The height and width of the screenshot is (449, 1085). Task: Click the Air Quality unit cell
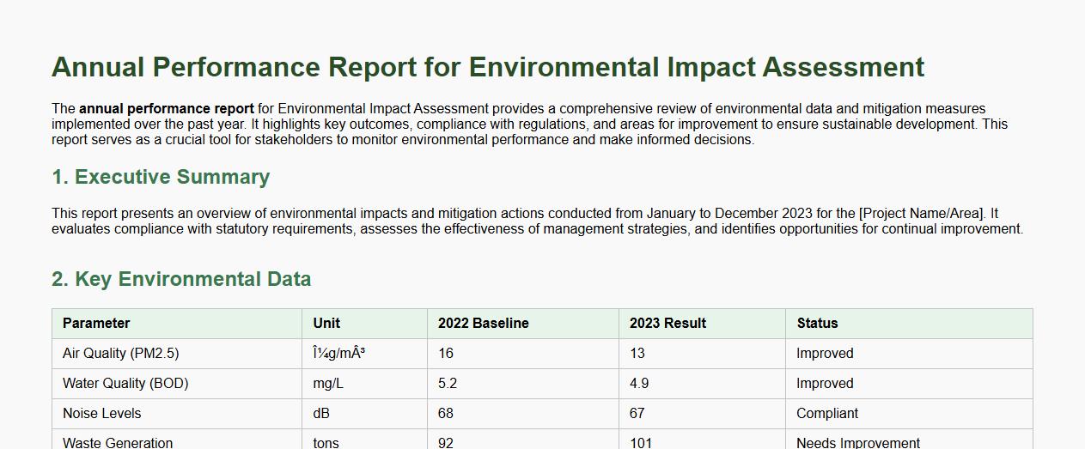tap(364, 354)
